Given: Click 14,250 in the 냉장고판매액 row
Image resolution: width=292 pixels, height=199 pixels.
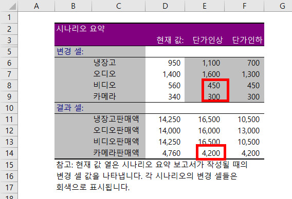Looking at the screenshot, I should pos(165,120).
